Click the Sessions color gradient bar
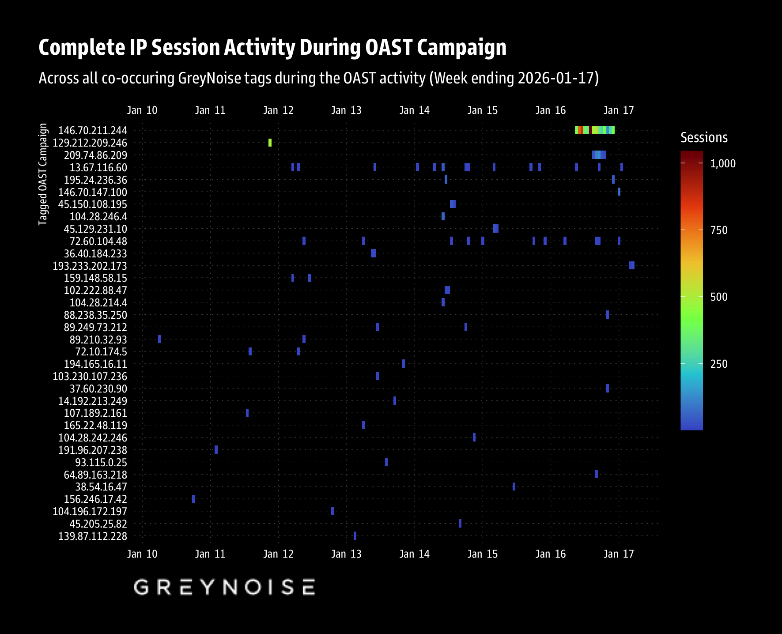Viewport: 782px width, 634px height. pyautogui.click(x=691, y=290)
